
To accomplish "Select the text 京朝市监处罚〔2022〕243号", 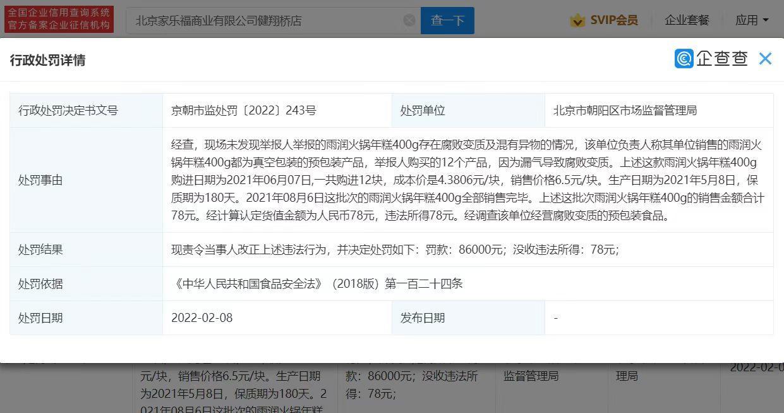I will point(244,111).
